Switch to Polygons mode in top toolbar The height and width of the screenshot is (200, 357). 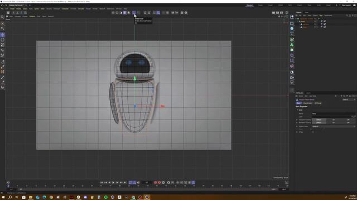click(x=121, y=13)
